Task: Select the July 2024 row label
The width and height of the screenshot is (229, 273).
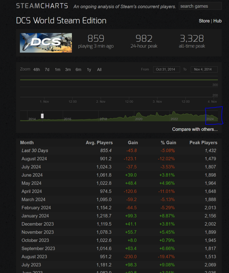Action: pyautogui.click(x=31, y=167)
